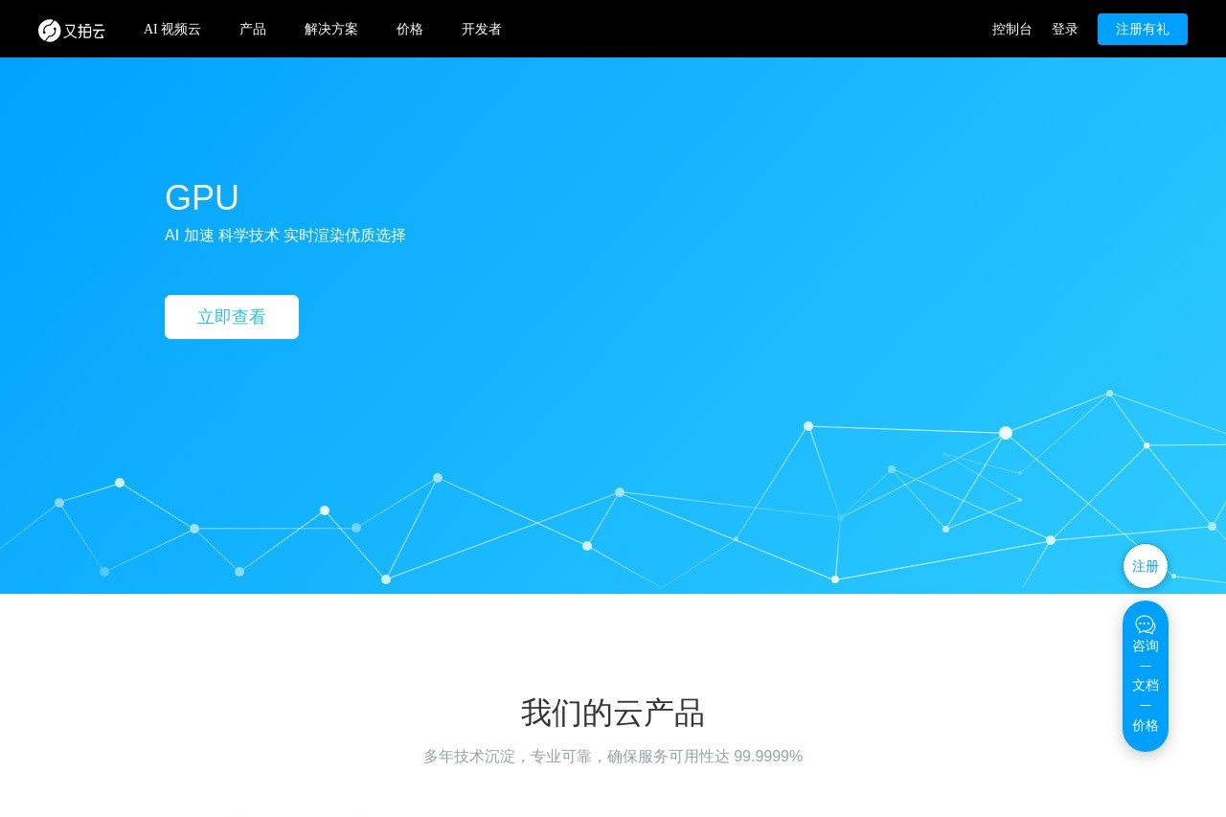Open the 解决方案 navigation menu
This screenshot has width=1226, height=817.
click(x=331, y=29)
